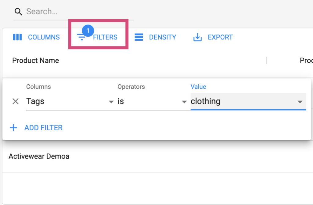Click the arrow on the Value field

coord(300,102)
